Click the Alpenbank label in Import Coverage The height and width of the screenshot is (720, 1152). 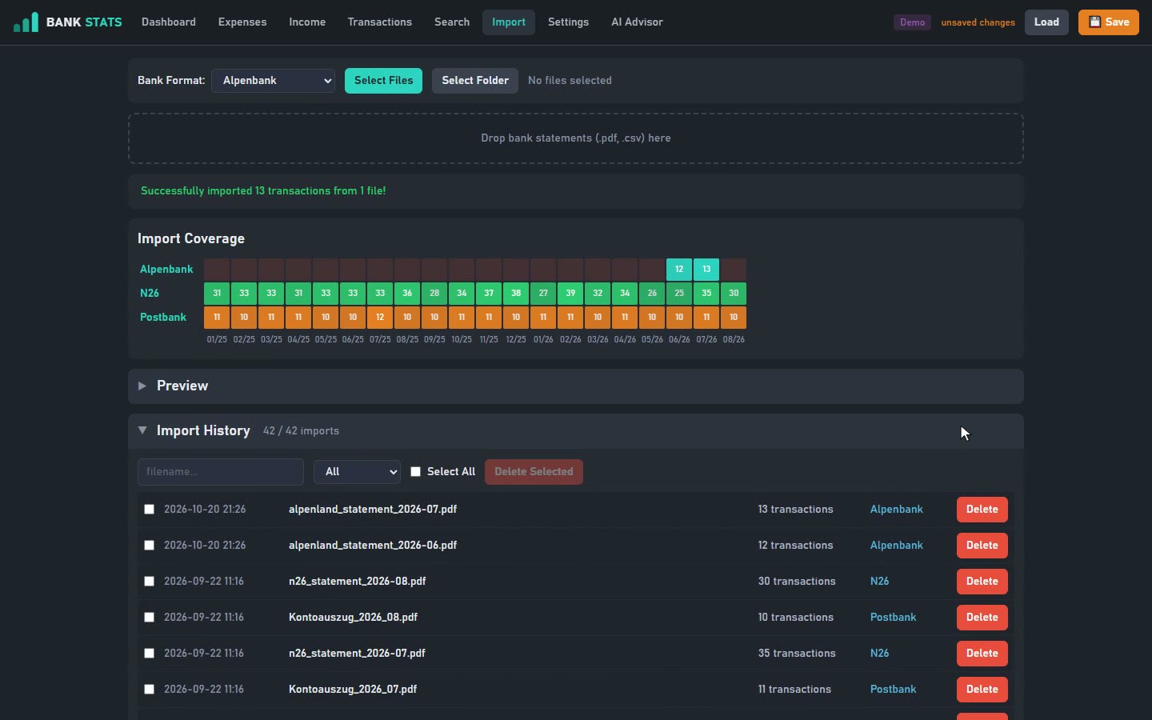(x=166, y=270)
